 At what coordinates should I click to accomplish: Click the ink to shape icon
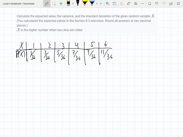(x=114, y=3)
